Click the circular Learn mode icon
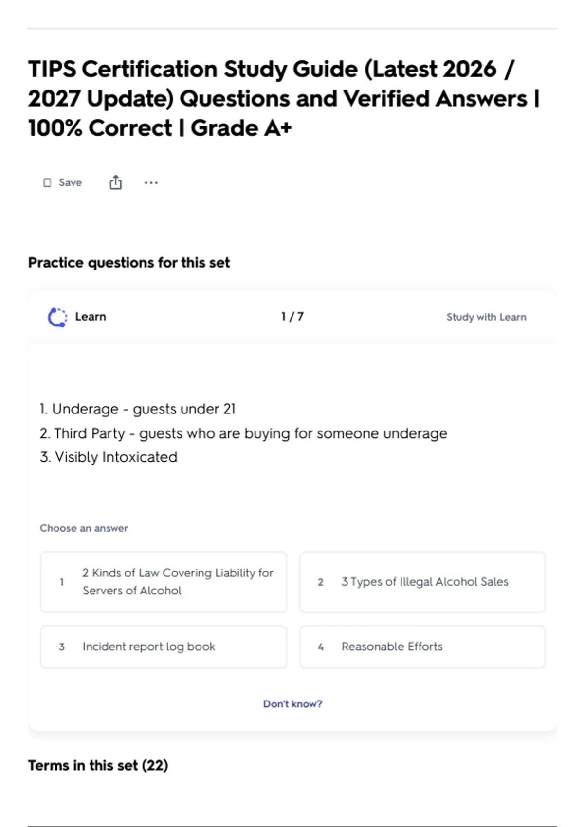This screenshot has height=827, width=584. tap(57, 317)
